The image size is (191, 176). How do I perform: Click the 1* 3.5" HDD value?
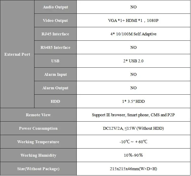[133, 101]
